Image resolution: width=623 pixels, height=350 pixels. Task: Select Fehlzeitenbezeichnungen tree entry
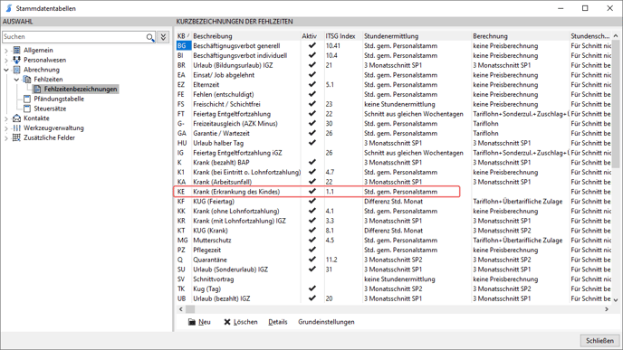pyautogui.click(x=81, y=89)
